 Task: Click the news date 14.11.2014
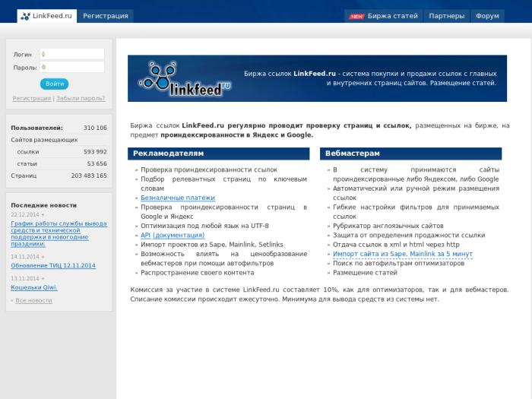coord(25,257)
